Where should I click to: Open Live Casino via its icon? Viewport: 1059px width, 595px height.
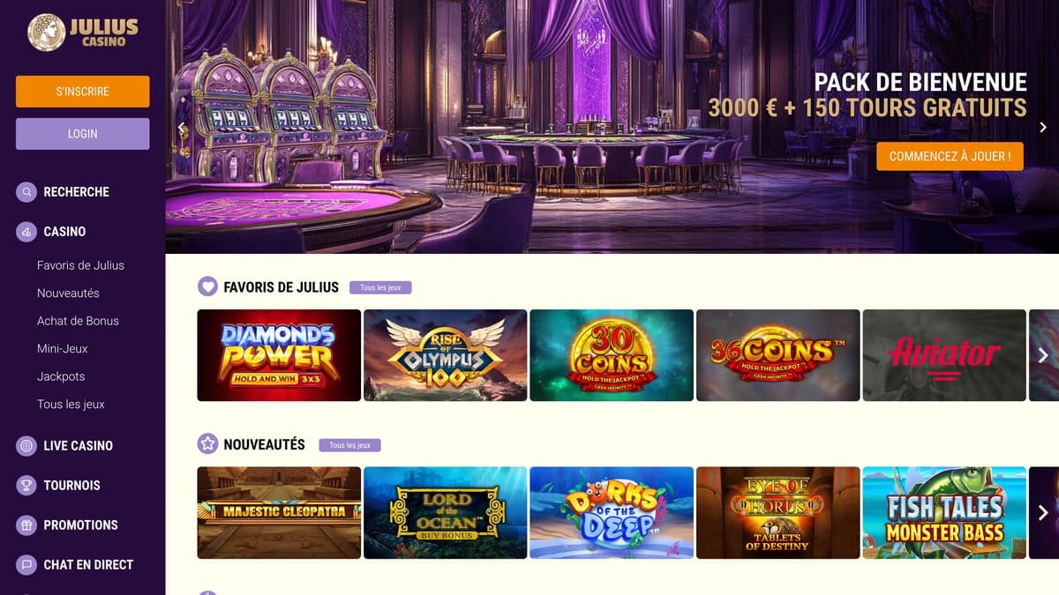click(26, 445)
